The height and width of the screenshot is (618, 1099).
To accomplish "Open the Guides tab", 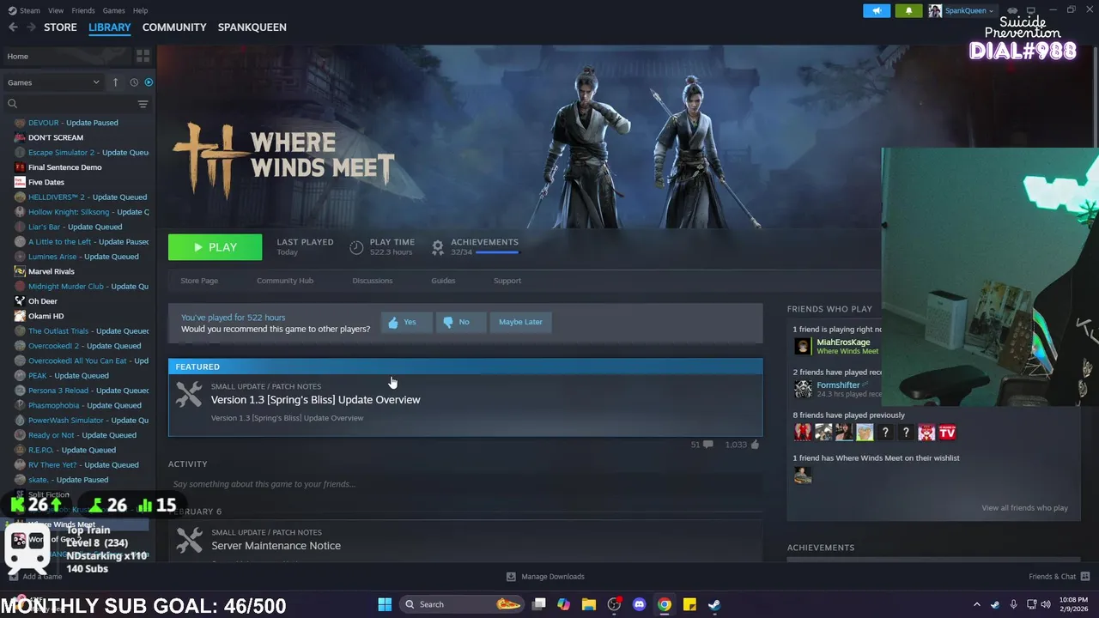I will (x=443, y=281).
